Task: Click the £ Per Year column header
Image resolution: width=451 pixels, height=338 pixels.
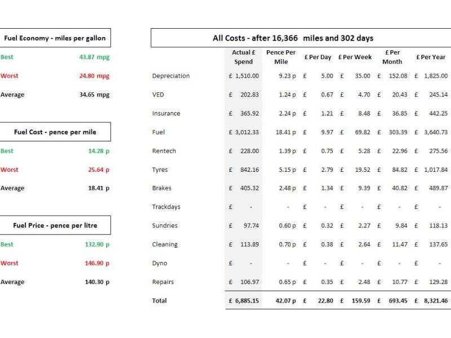Action: [431, 57]
